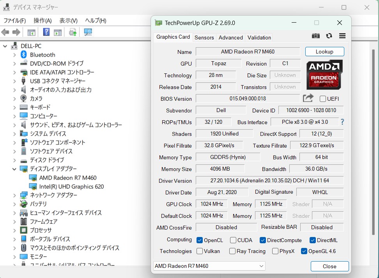Select Intel(R) UHD Graphics 620 device
Viewport: 379px width, 278px height.
point(71,187)
